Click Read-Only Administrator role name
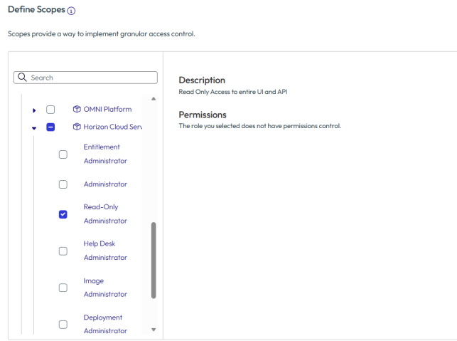457x341 pixels. 105,214
